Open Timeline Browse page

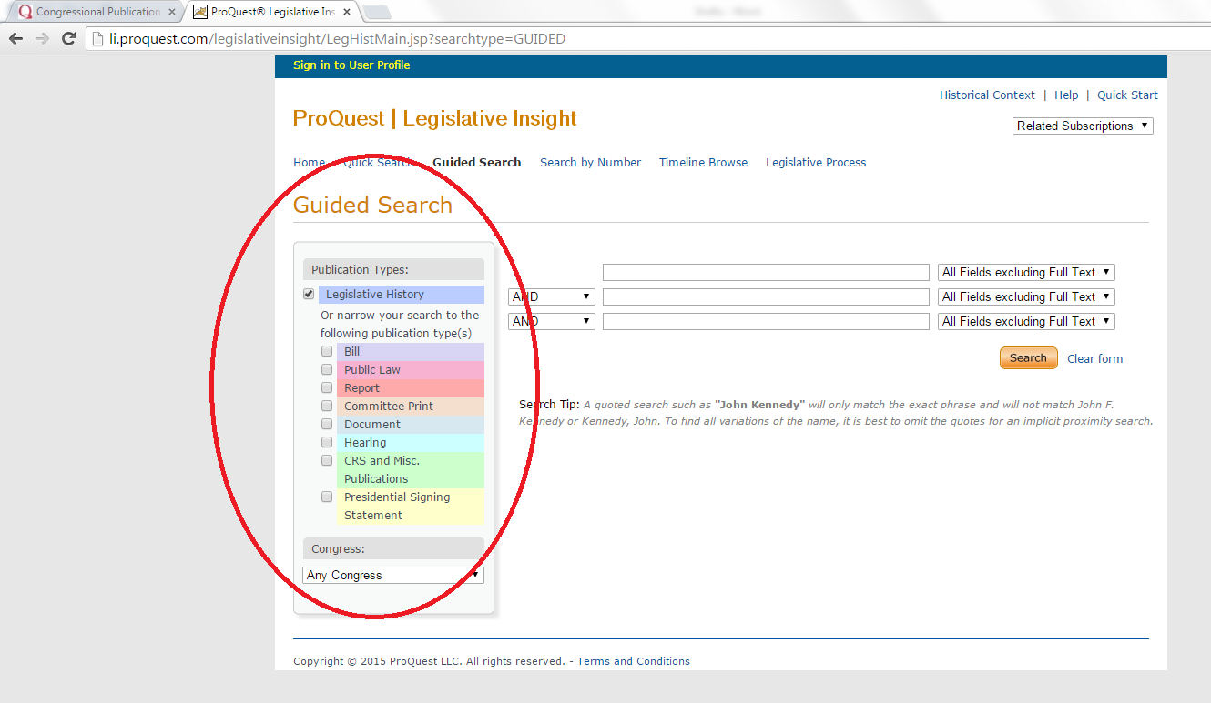pos(703,162)
